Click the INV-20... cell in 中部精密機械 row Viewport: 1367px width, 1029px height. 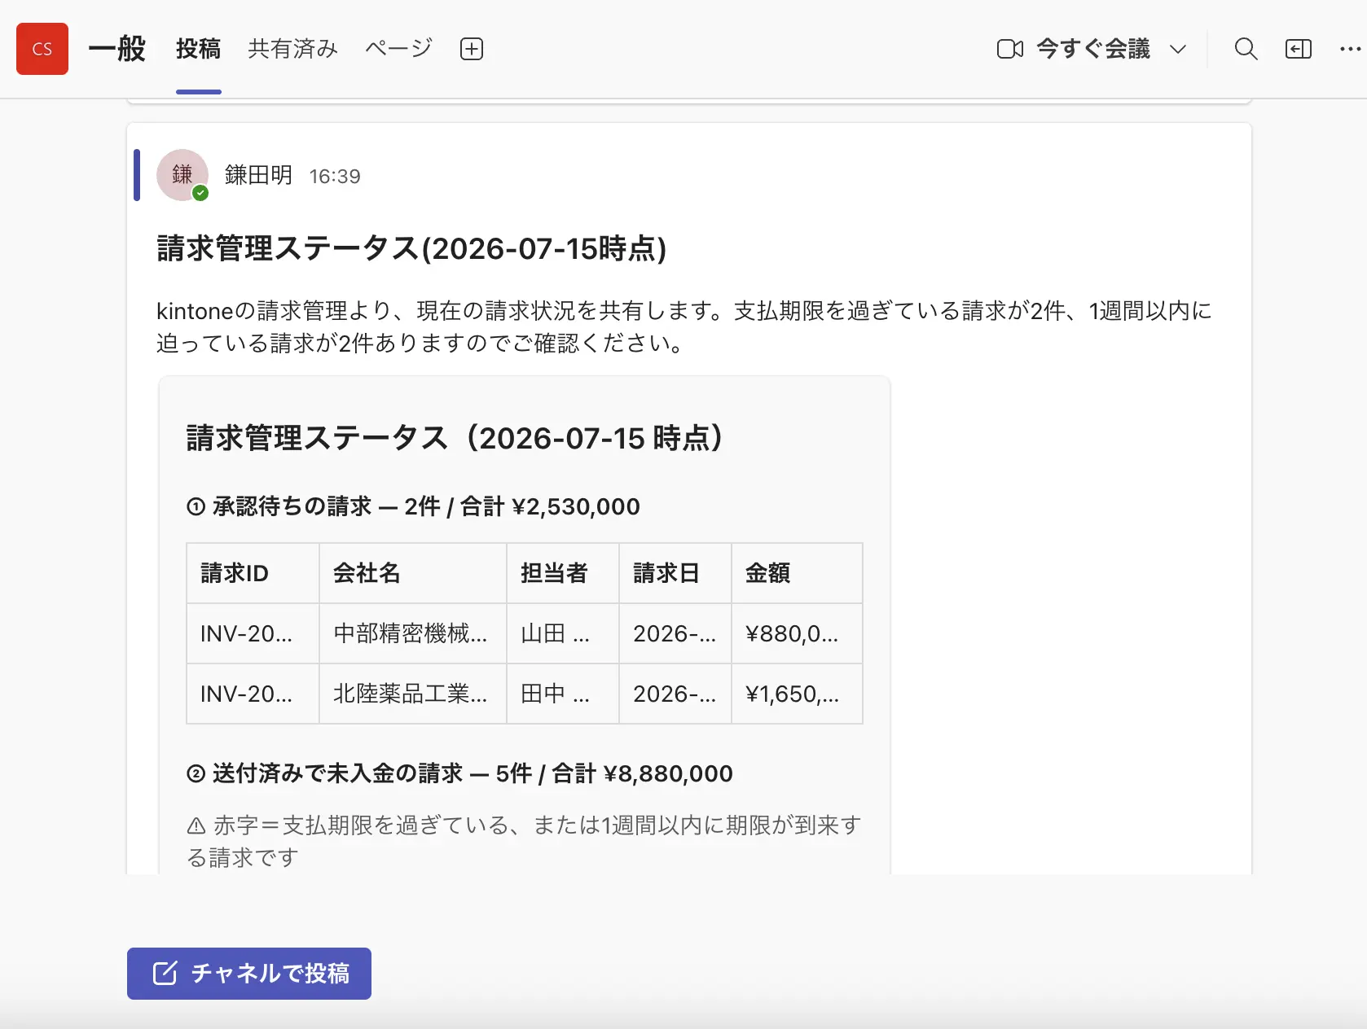click(253, 633)
